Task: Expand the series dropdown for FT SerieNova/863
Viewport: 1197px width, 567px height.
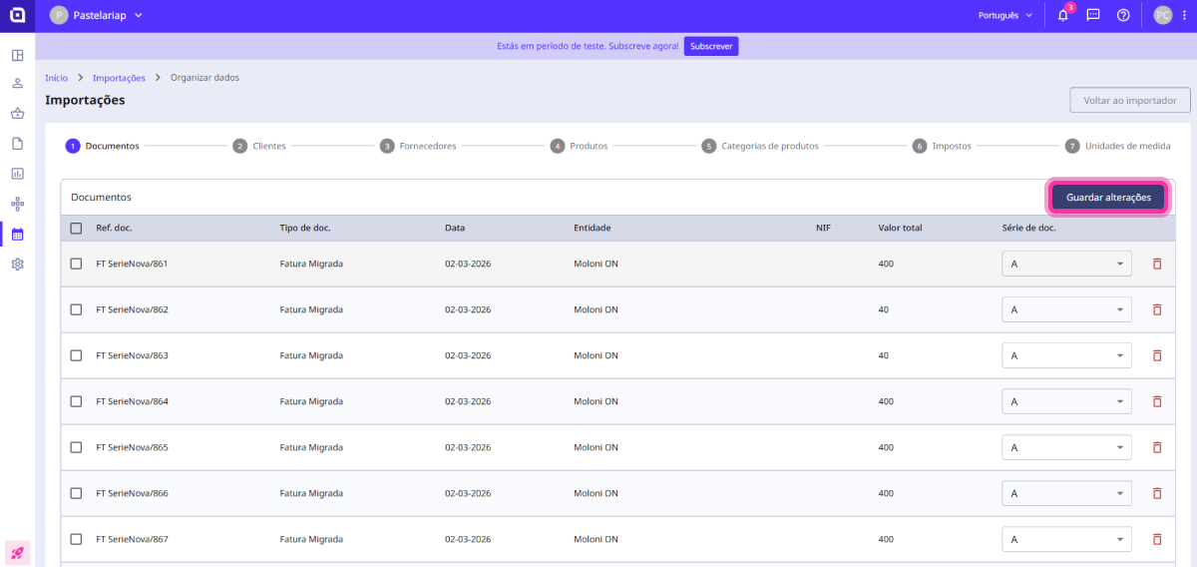Action: point(1066,355)
